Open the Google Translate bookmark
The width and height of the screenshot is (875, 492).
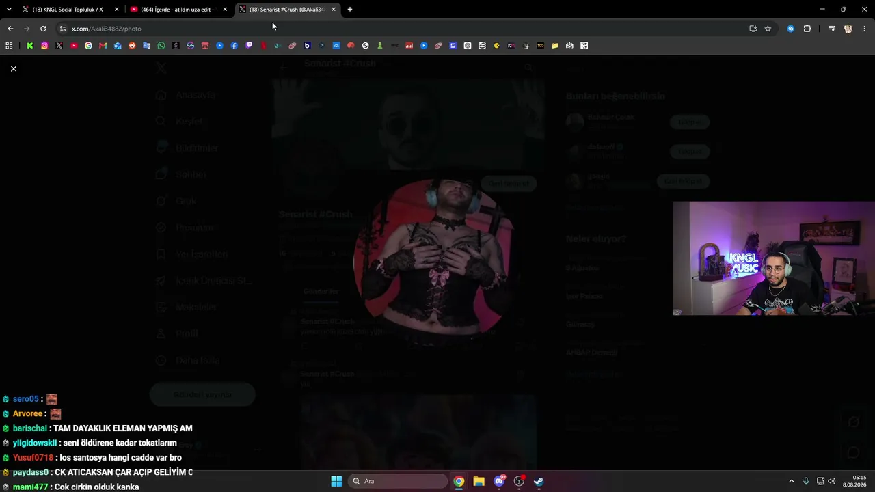pyautogui.click(x=146, y=46)
